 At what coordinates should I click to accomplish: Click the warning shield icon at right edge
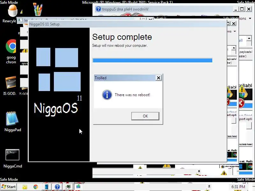point(243,92)
